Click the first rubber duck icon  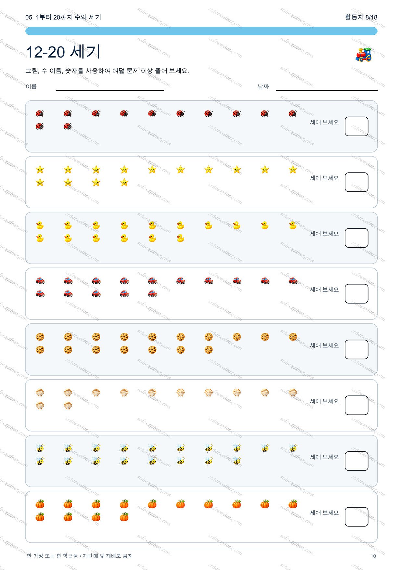[x=40, y=225]
